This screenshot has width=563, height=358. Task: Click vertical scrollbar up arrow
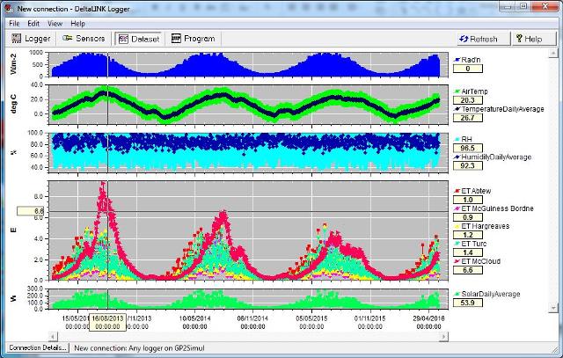pyautogui.click(x=553, y=53)
